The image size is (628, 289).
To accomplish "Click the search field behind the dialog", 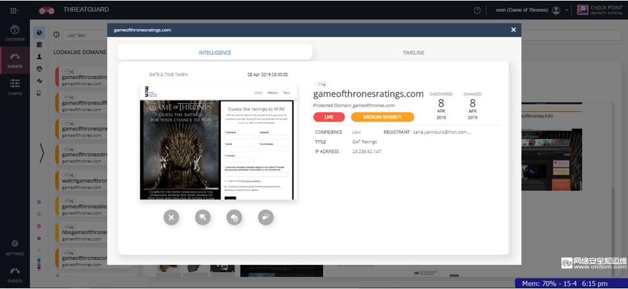I will tap(571, 35).
